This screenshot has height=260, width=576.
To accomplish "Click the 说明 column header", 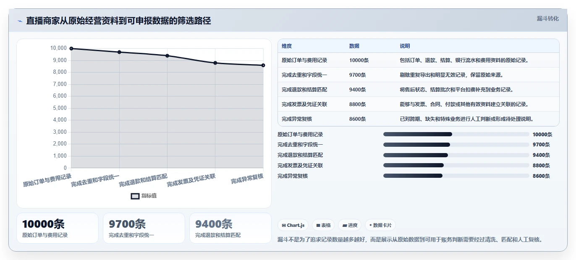I will [x=405, y=46].
